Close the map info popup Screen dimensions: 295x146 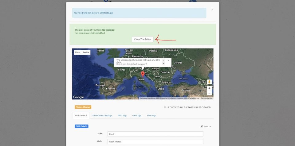[168, 60]
